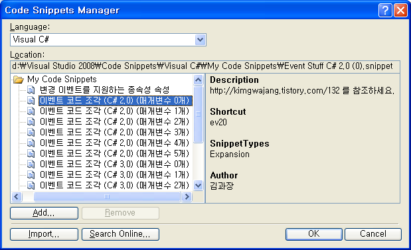Select 이벤트 코드 조각 (C# 2.0) (매개변수 2개)
411x250 pixels.
115,122
